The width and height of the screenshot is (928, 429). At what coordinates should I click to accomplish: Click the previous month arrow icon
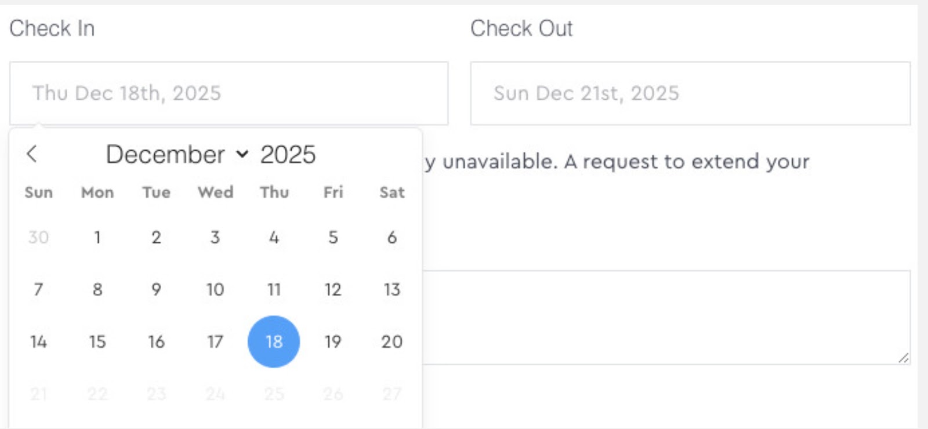point(32,154)
